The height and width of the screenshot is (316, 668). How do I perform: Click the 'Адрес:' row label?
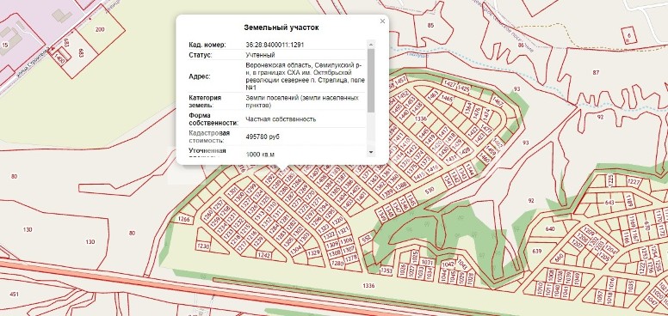(200, 77)
